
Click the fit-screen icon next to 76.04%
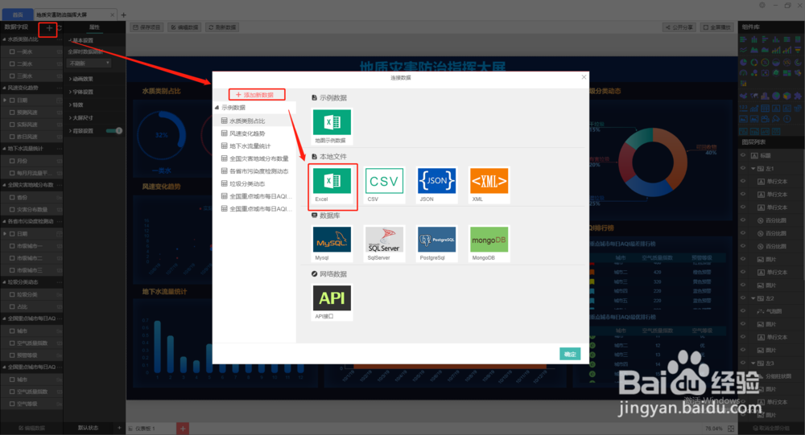[x=731, y=429]
